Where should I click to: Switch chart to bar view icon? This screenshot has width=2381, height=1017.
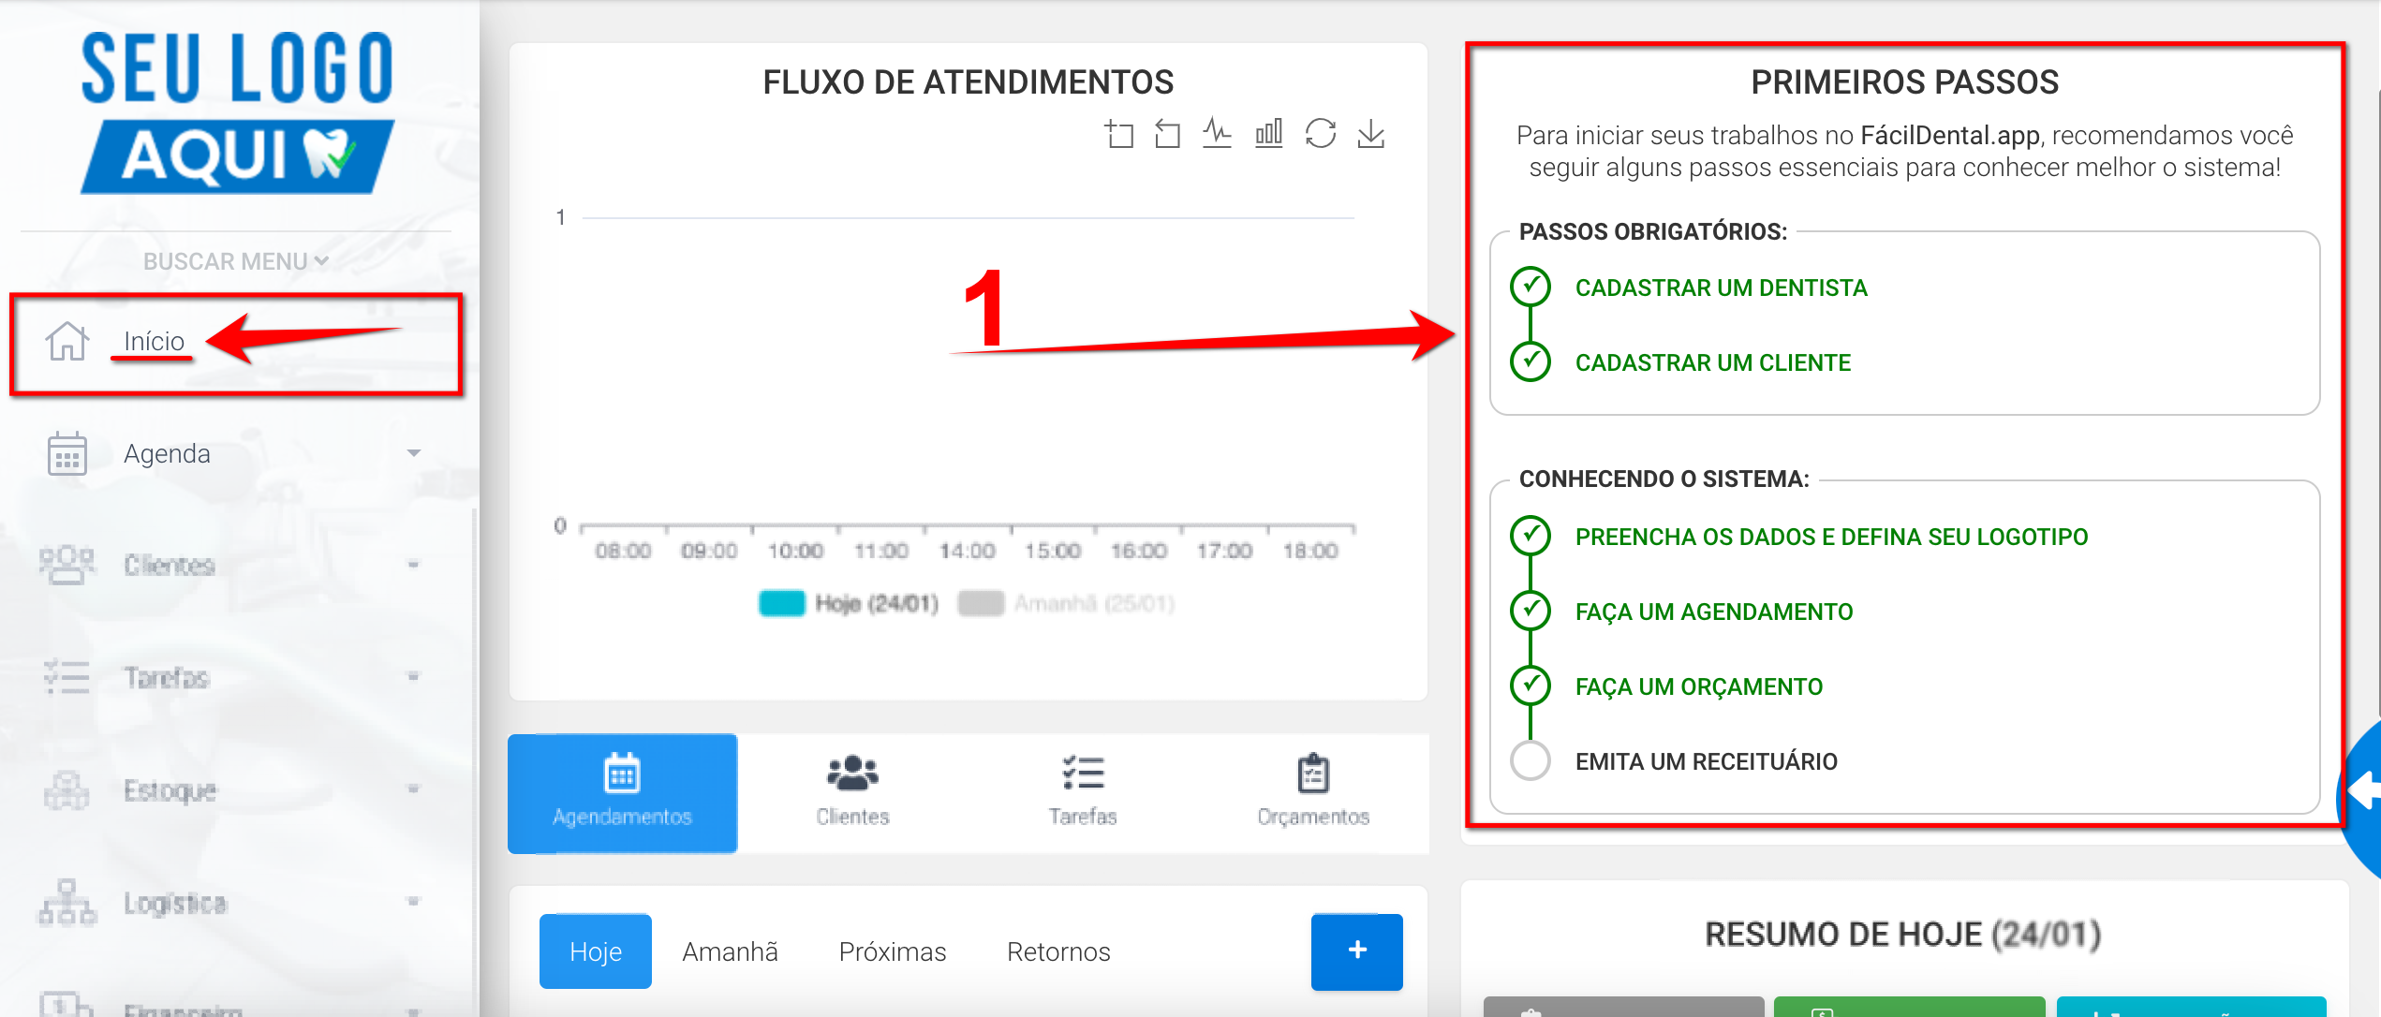pyautogui.click(x=1269, y=133)
